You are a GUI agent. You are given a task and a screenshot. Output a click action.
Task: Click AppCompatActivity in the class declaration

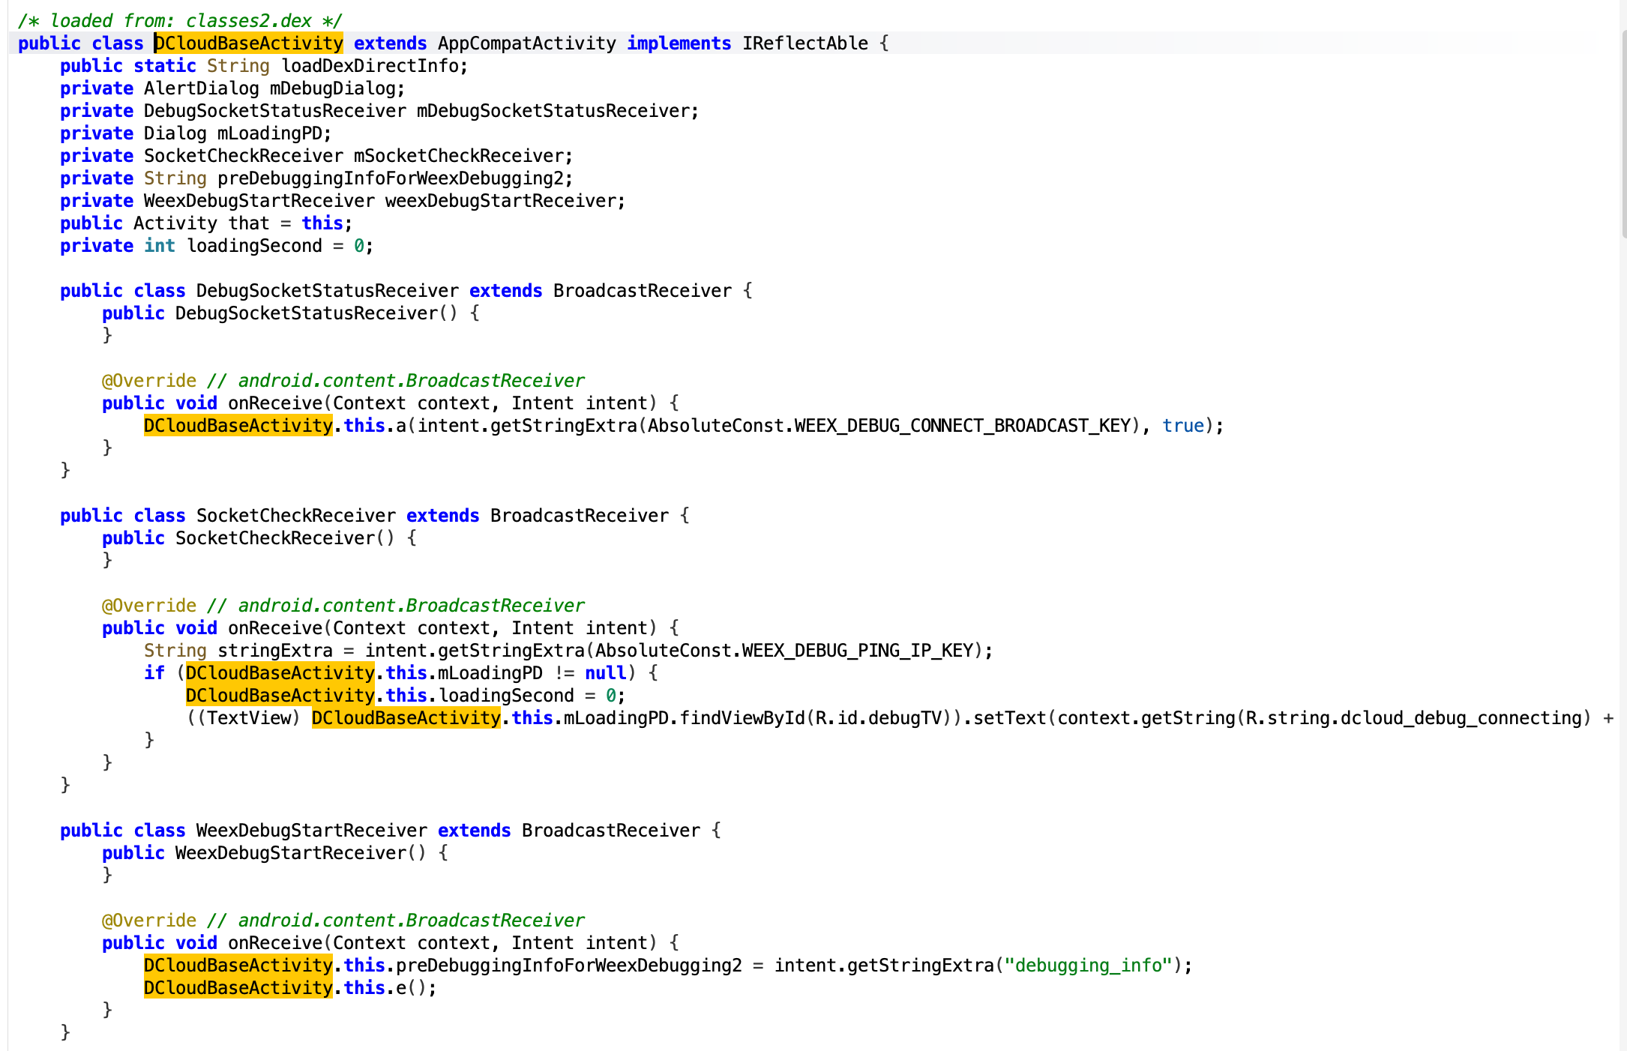tap(526, 43)
